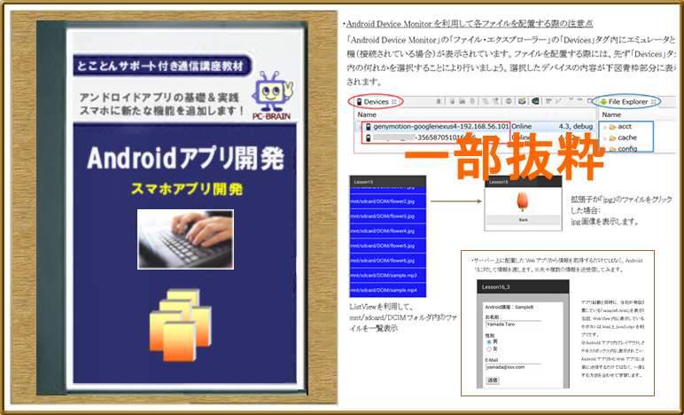Click the Name column header in File Explorer
The height and width of the screenshot is (415, 684).
pos(611,114)
